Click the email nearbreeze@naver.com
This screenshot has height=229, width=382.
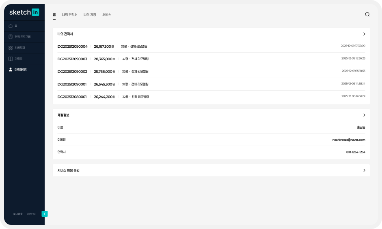click(349, 140)
